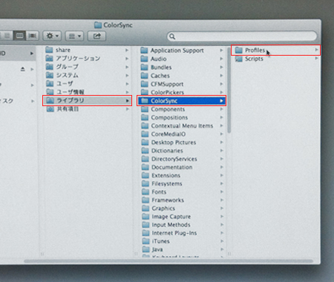Viewport: 334px width, 282px height.
Task: Open the Internet Plug-Ins folder
Action: pyautogui.click(x=182, y=233)
